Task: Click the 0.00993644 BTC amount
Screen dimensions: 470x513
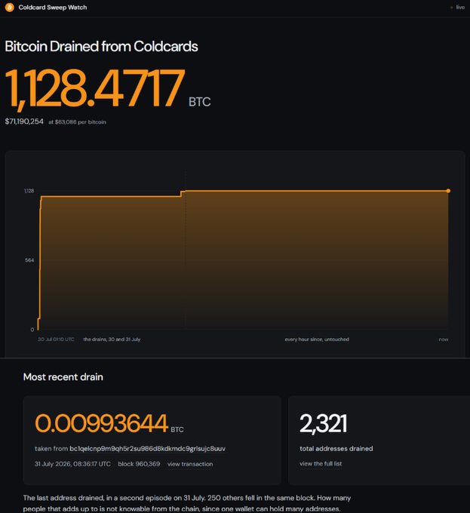Action: coord(109,423)
